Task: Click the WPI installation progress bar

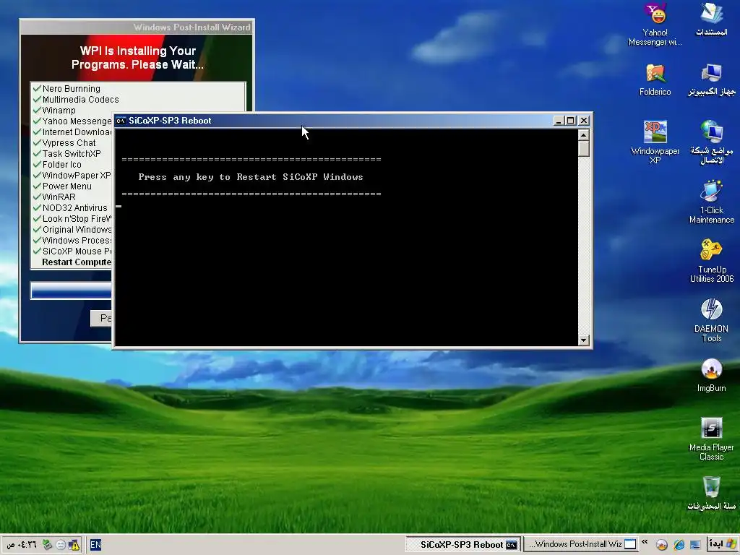Action: tap(71, 291)
